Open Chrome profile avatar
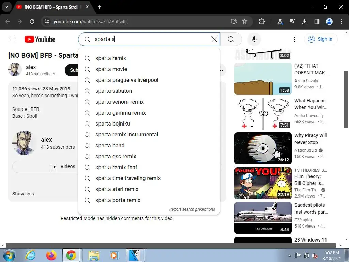The height and width of the screenshot is (262, 349). tap(329, 21)
